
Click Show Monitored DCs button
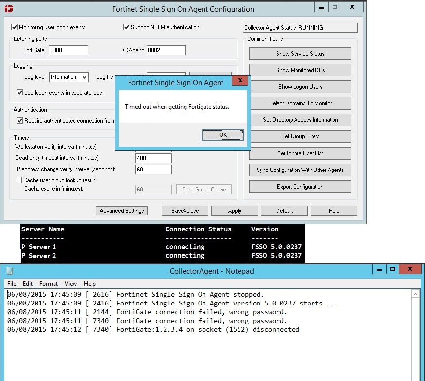[x=300, y=70]
